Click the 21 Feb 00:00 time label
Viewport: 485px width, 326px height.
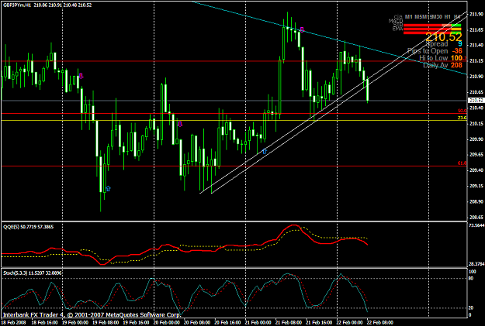258,323
